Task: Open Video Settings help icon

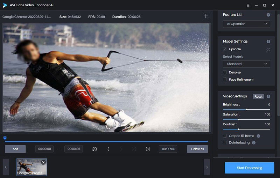Action: point(268,96)
